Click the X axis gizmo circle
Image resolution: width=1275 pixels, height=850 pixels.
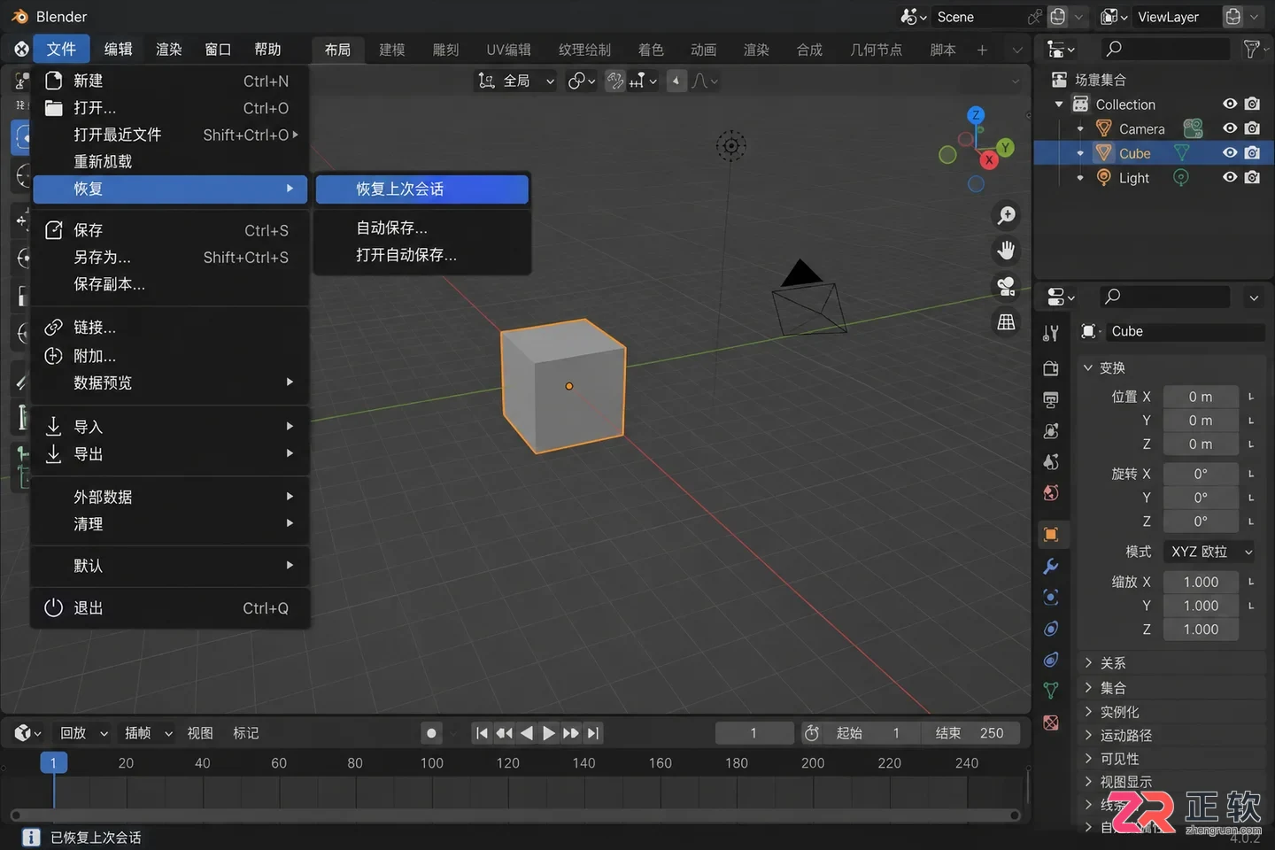coord(989,160)
